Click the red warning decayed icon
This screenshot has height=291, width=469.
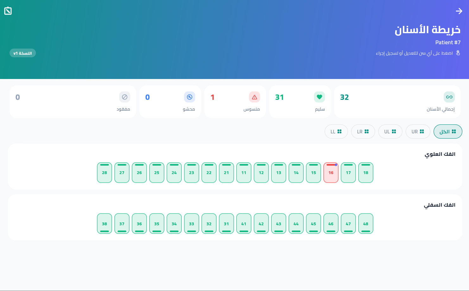[x=254, y=97]
